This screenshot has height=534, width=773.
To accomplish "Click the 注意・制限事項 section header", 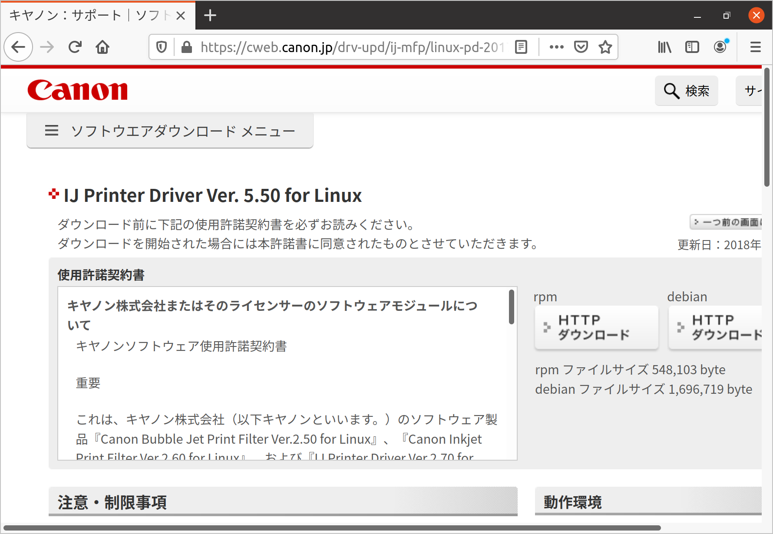I will 283,502.
